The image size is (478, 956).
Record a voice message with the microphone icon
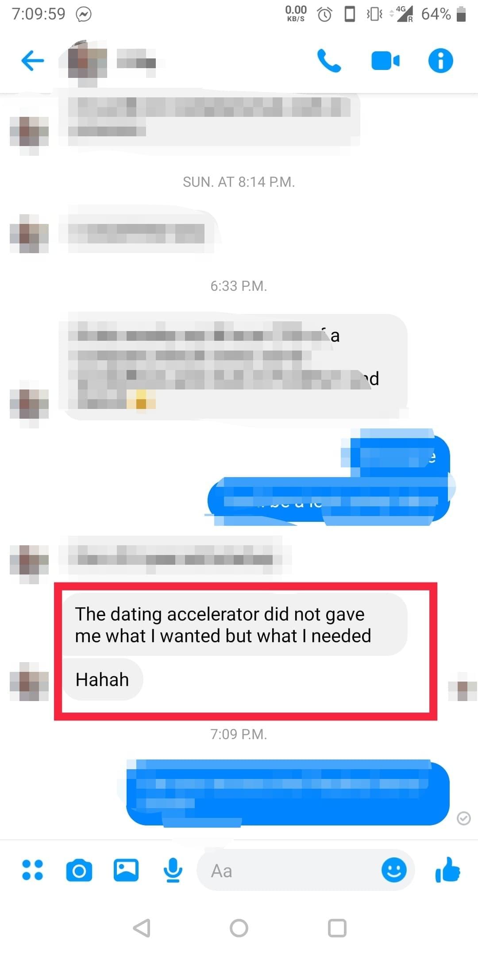(x=173, y=870)
